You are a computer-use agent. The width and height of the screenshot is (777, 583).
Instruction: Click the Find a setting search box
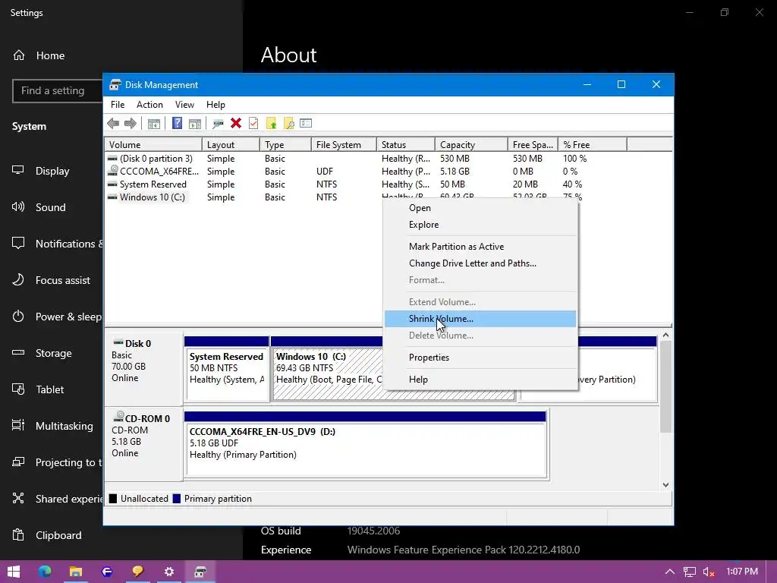tap(58, 91)
